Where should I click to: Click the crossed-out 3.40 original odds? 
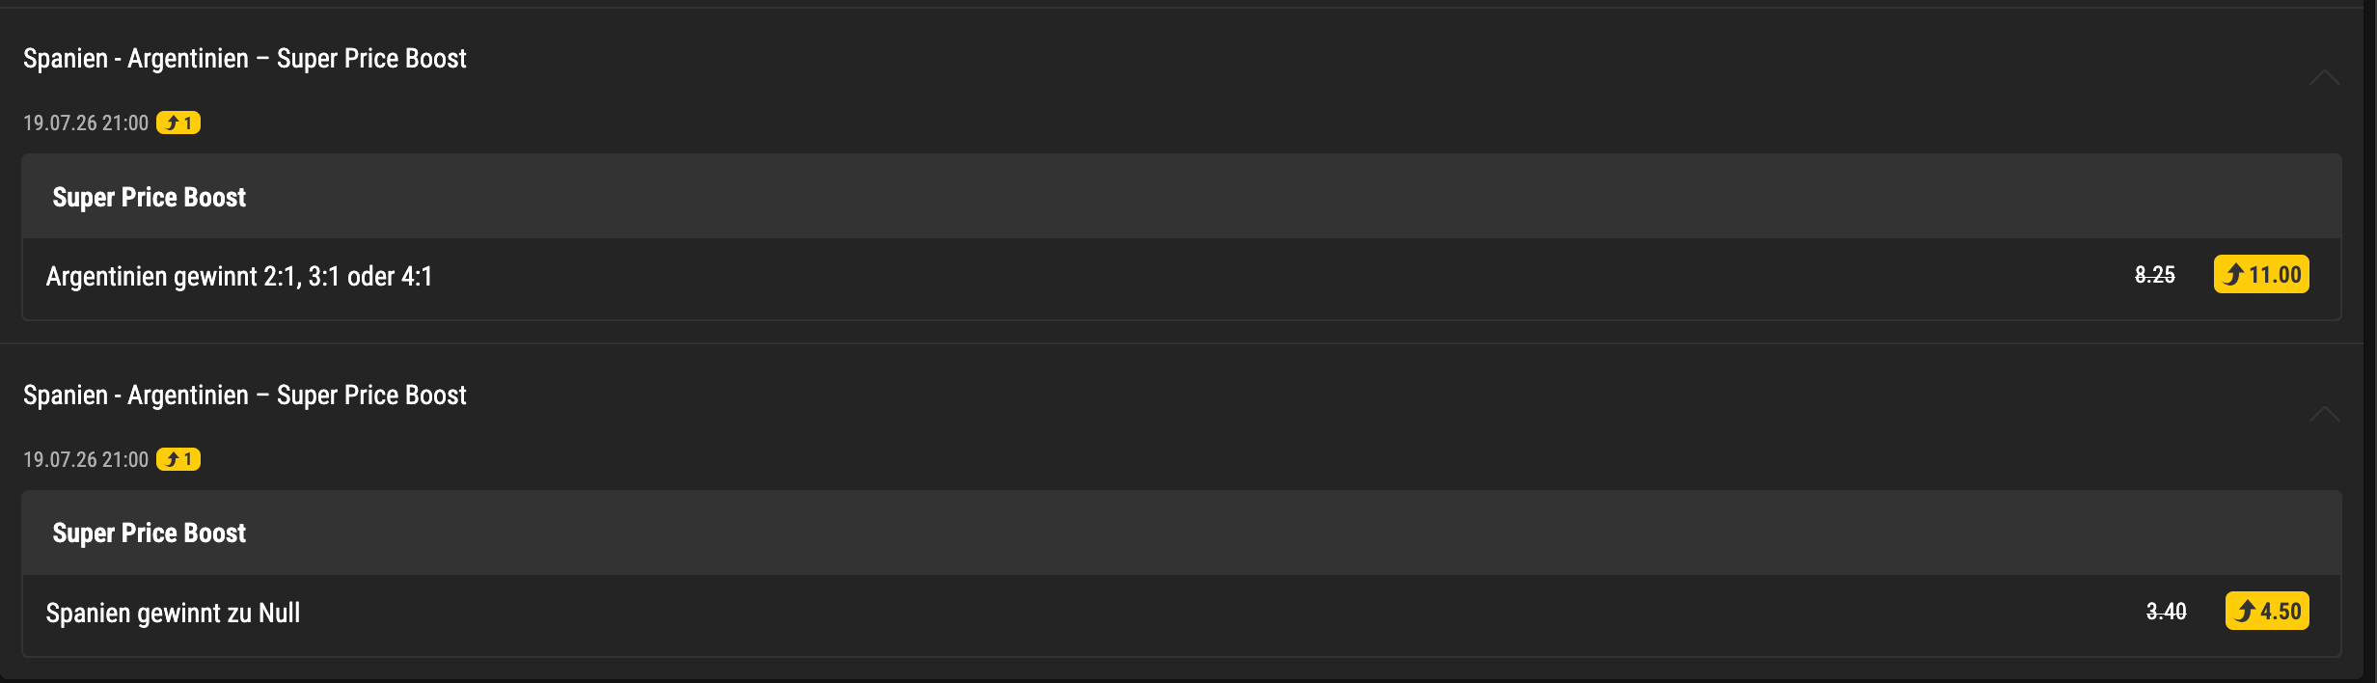tap(2166, 612)
